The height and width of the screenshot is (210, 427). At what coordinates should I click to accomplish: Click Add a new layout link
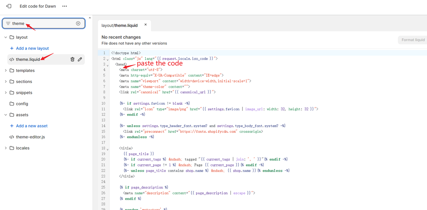click(x=32, y=48)
